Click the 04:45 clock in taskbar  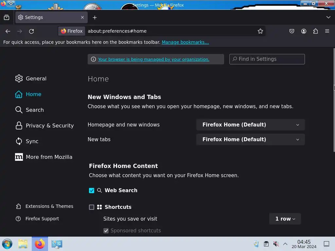[304, 244]
